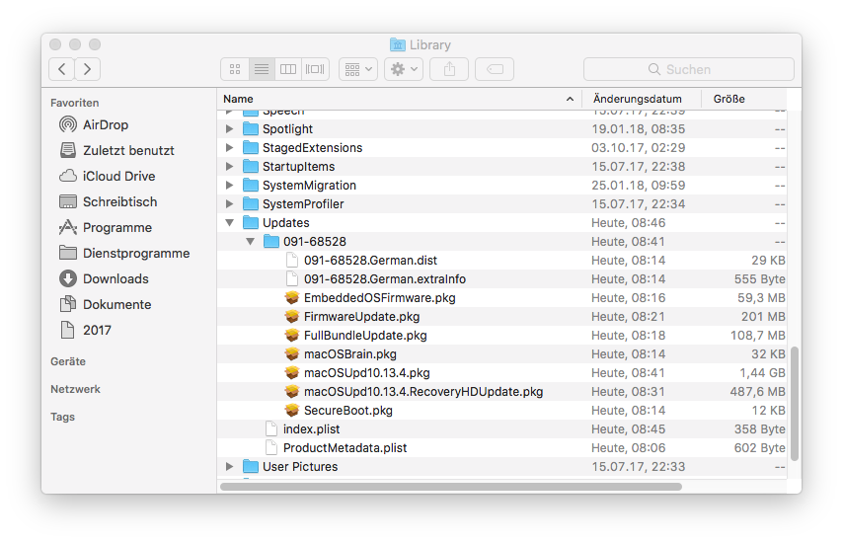
Task: Select the SecureBoot.pkg package icon
Action: pyautogui.click(x=292, y=411)
